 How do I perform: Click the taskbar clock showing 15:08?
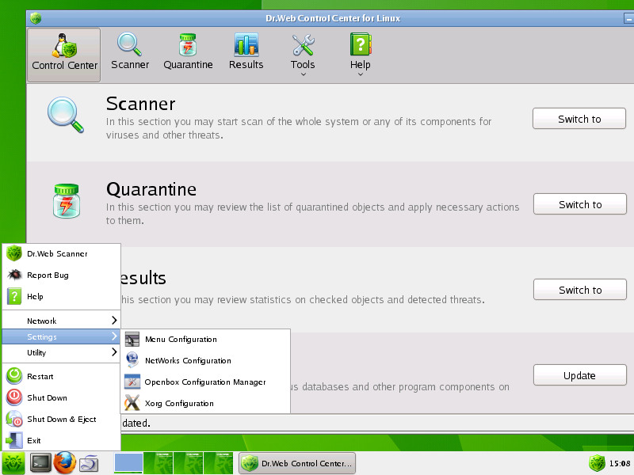click(620, 463)
